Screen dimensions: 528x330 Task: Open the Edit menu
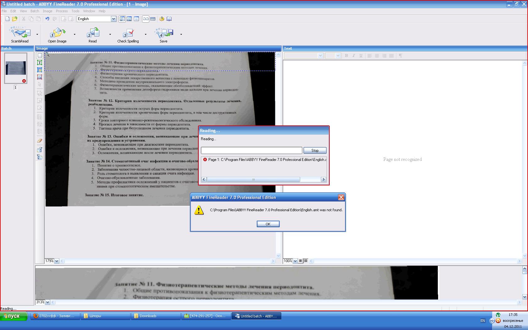pos(13,11)
